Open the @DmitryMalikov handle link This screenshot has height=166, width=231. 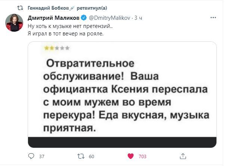[x=109, y=18]
